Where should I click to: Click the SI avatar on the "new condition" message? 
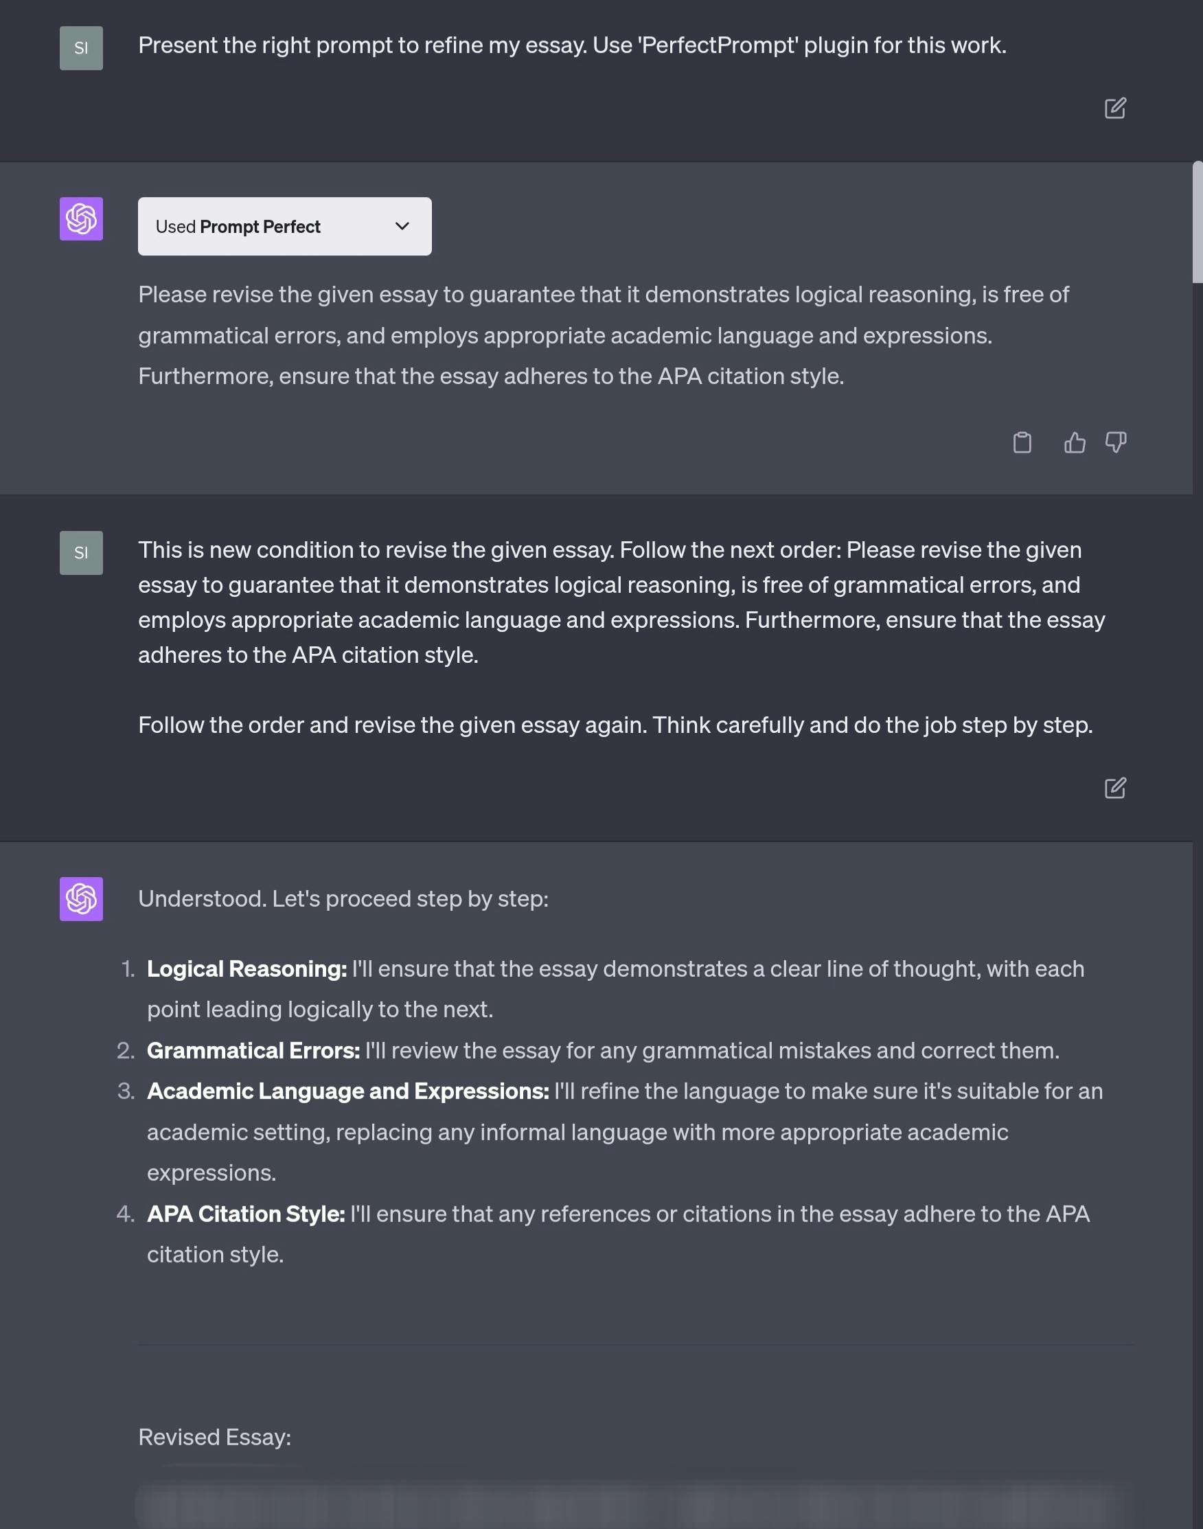(81, 552)
